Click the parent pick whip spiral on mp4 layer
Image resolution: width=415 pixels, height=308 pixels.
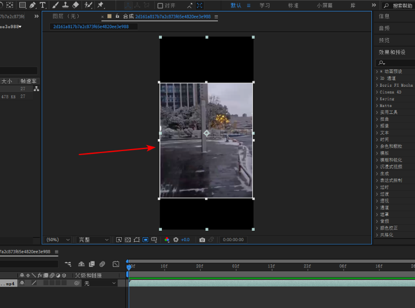pos(77,283)
